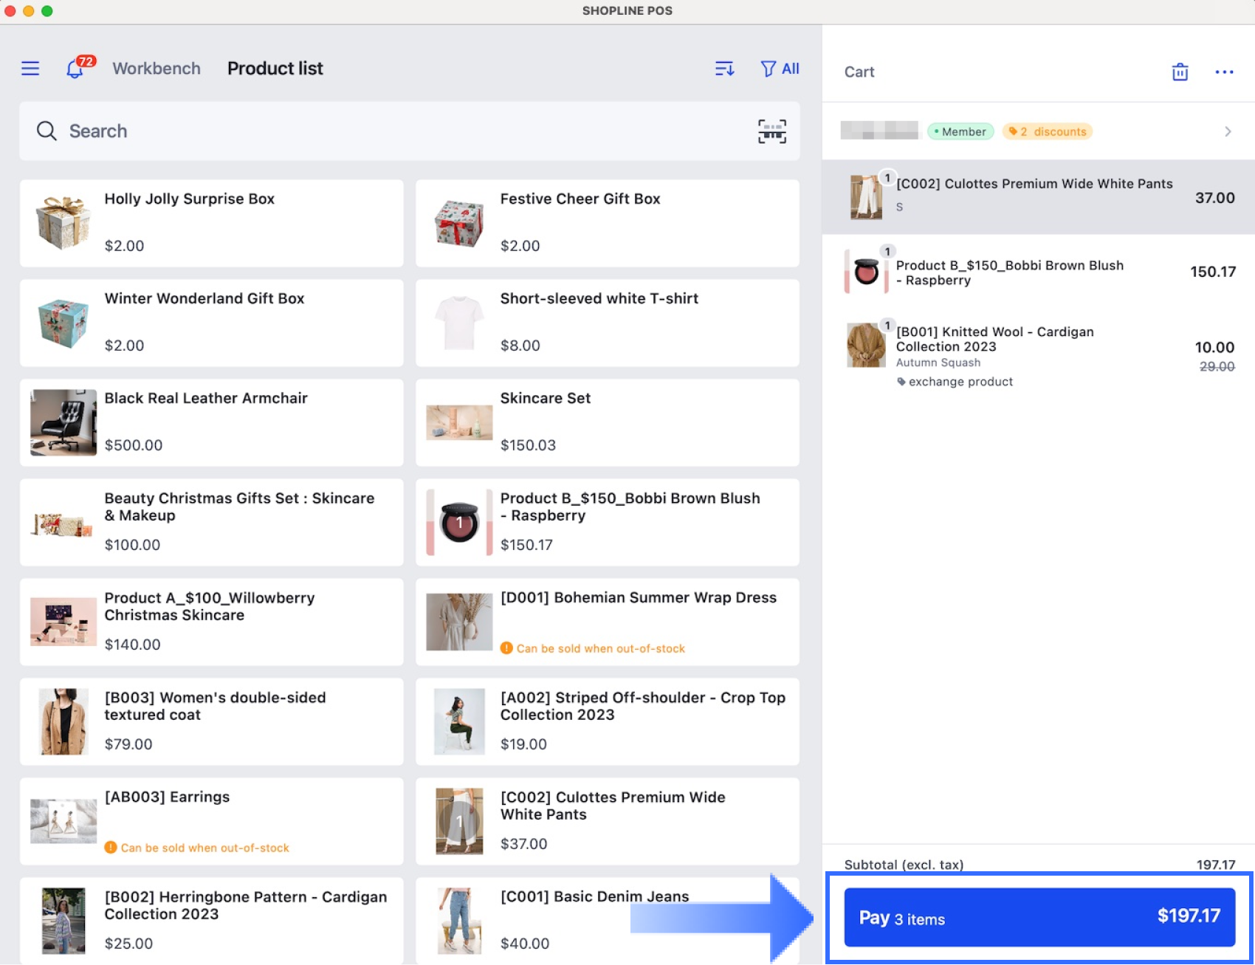
Task: Select Culottes White Pants in product list
Action: tap(608, 821)
